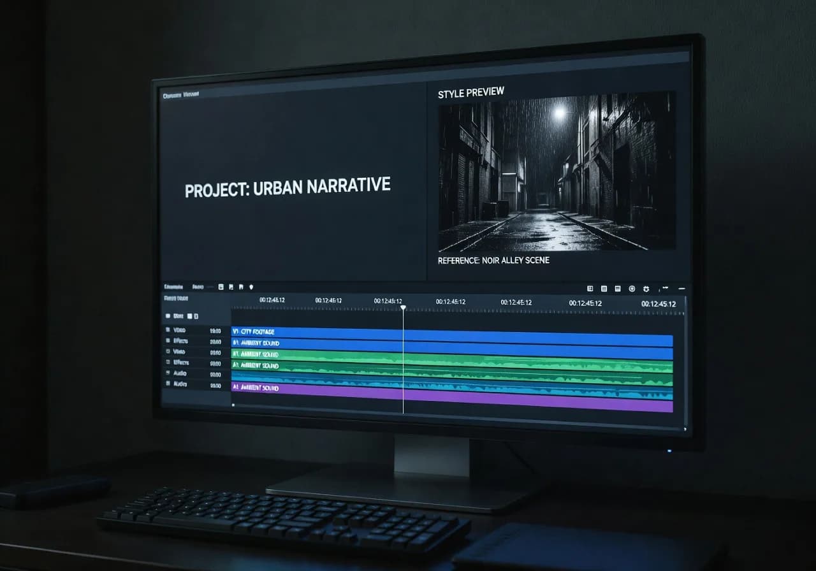Viewport: 816px width, 571px height.
Task: Toggle the Effects track enabled state
Action: pyautogui.click(x=168, y=342)
